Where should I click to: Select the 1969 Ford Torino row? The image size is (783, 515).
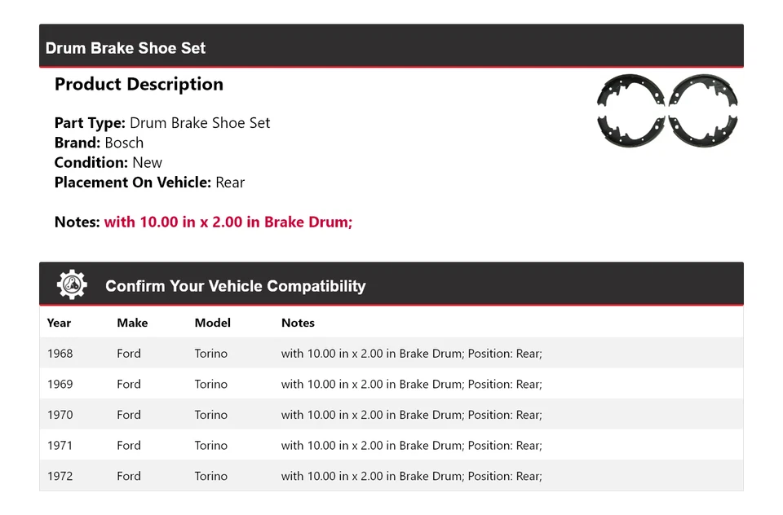tap(391, 384)
